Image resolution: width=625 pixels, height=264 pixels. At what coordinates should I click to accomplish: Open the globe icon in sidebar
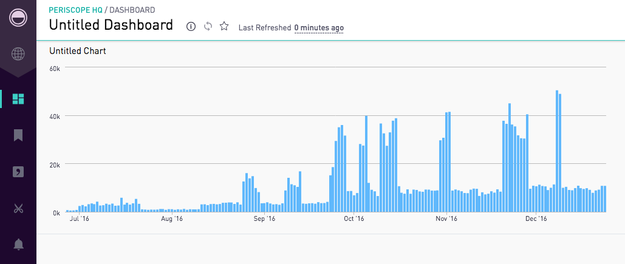[x=18, y=54]
